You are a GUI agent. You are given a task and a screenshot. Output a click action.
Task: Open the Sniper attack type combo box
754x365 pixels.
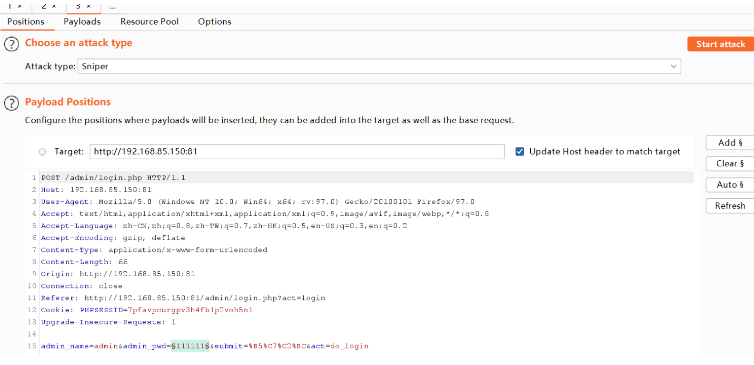pyautogui.click(x=379, y=66)
